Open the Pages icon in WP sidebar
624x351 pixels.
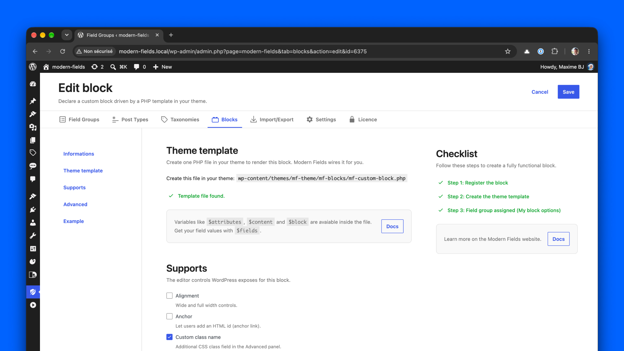point(33,140)
